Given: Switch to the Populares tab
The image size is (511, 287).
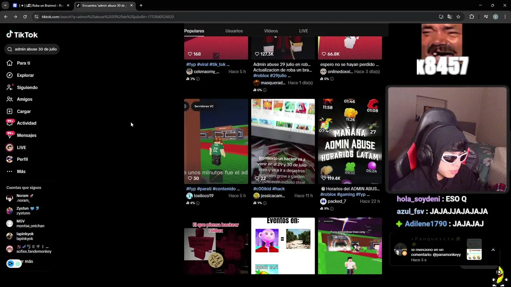Looking at the screenshot, I should pyautogui.click(x=194, y=31).
